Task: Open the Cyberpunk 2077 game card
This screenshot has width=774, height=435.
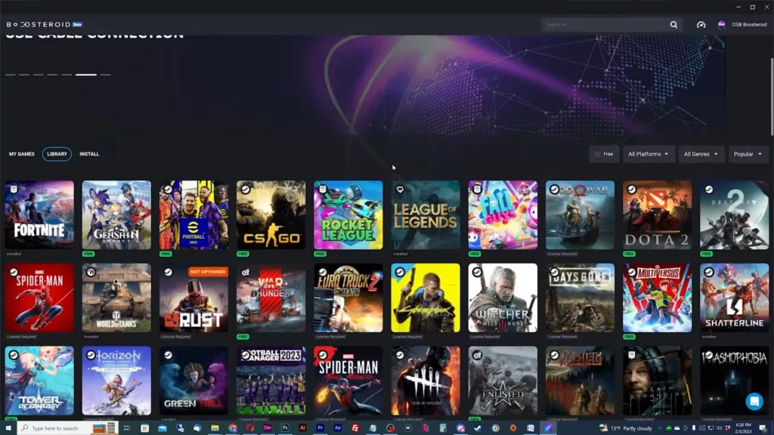Action: (x=426, y=298)
